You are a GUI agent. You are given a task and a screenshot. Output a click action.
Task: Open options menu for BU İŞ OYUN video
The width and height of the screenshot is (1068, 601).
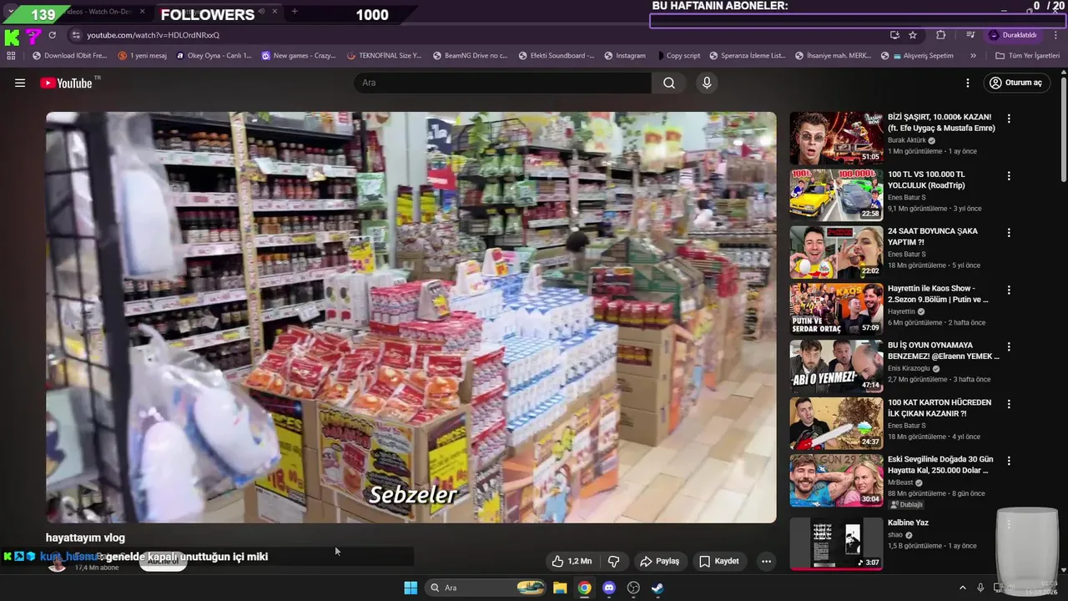[x=1009, y=346]
